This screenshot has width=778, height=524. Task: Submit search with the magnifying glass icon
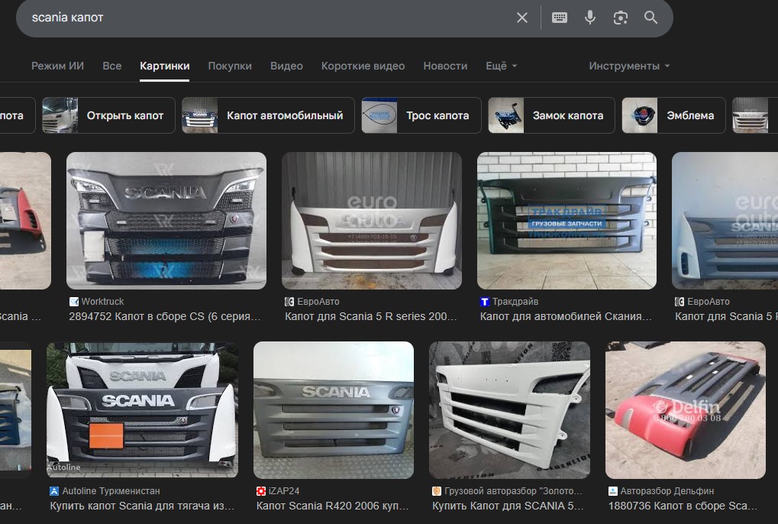(x=651, y=18)
